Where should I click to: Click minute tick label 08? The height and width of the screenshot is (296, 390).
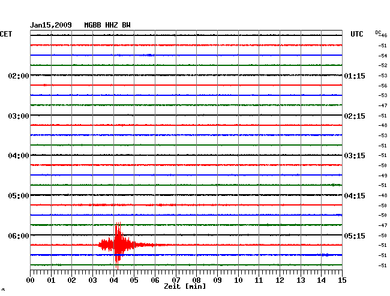coord(196,280)
